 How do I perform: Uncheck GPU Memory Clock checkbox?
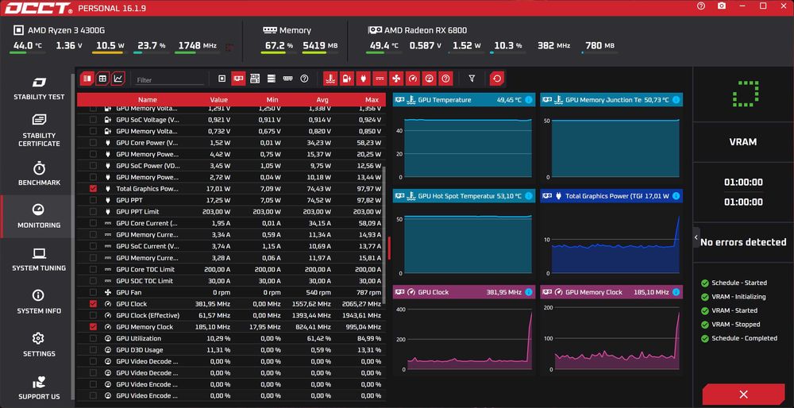point(93,327)
